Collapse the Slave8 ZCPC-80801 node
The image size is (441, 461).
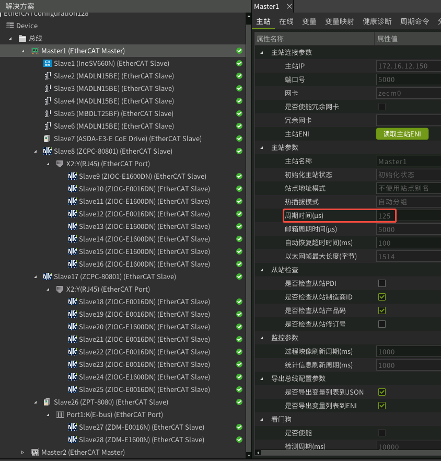(36, 152)
